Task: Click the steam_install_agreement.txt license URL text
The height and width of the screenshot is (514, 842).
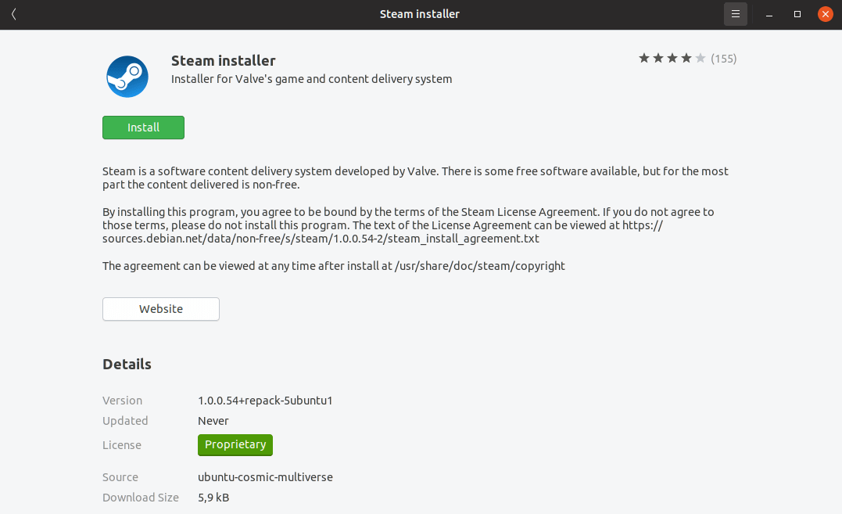Action: pyautogui.click(x=321, y=239)
